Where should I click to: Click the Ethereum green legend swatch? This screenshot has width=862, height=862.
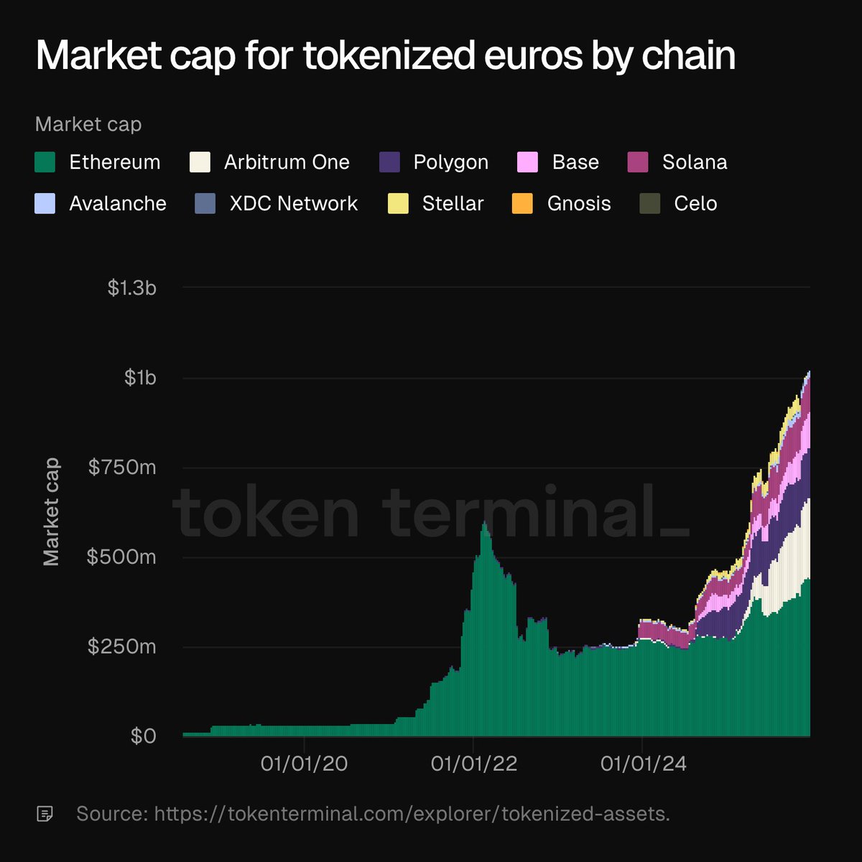45,162
